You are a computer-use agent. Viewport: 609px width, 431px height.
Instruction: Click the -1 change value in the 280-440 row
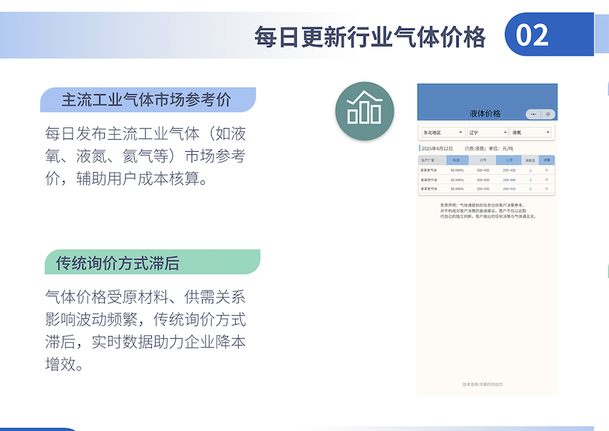click(530, 180)
